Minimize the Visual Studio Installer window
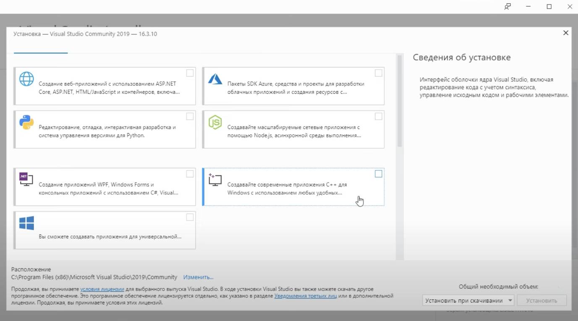The width and height of the screenshot is (578, 321). coord(528,6)
